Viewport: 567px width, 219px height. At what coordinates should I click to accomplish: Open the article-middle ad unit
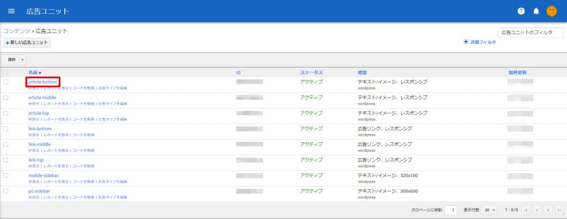point(42,98)
